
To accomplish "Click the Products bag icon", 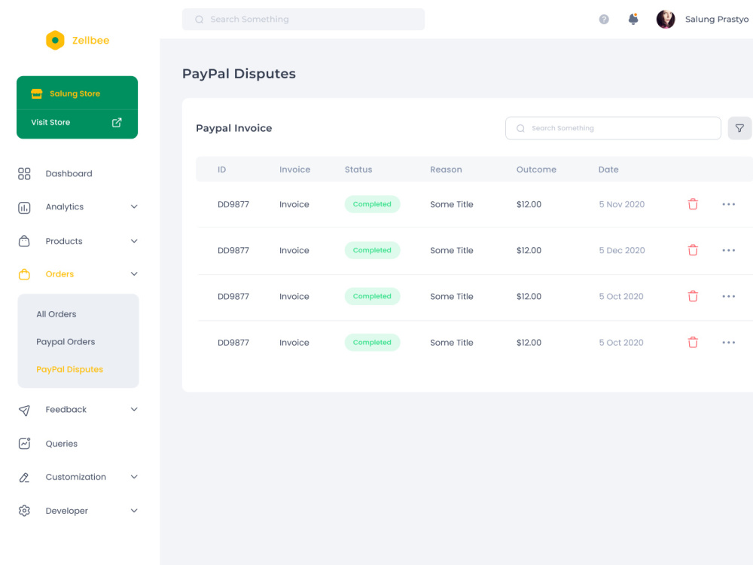I will [x=24, y=241].
